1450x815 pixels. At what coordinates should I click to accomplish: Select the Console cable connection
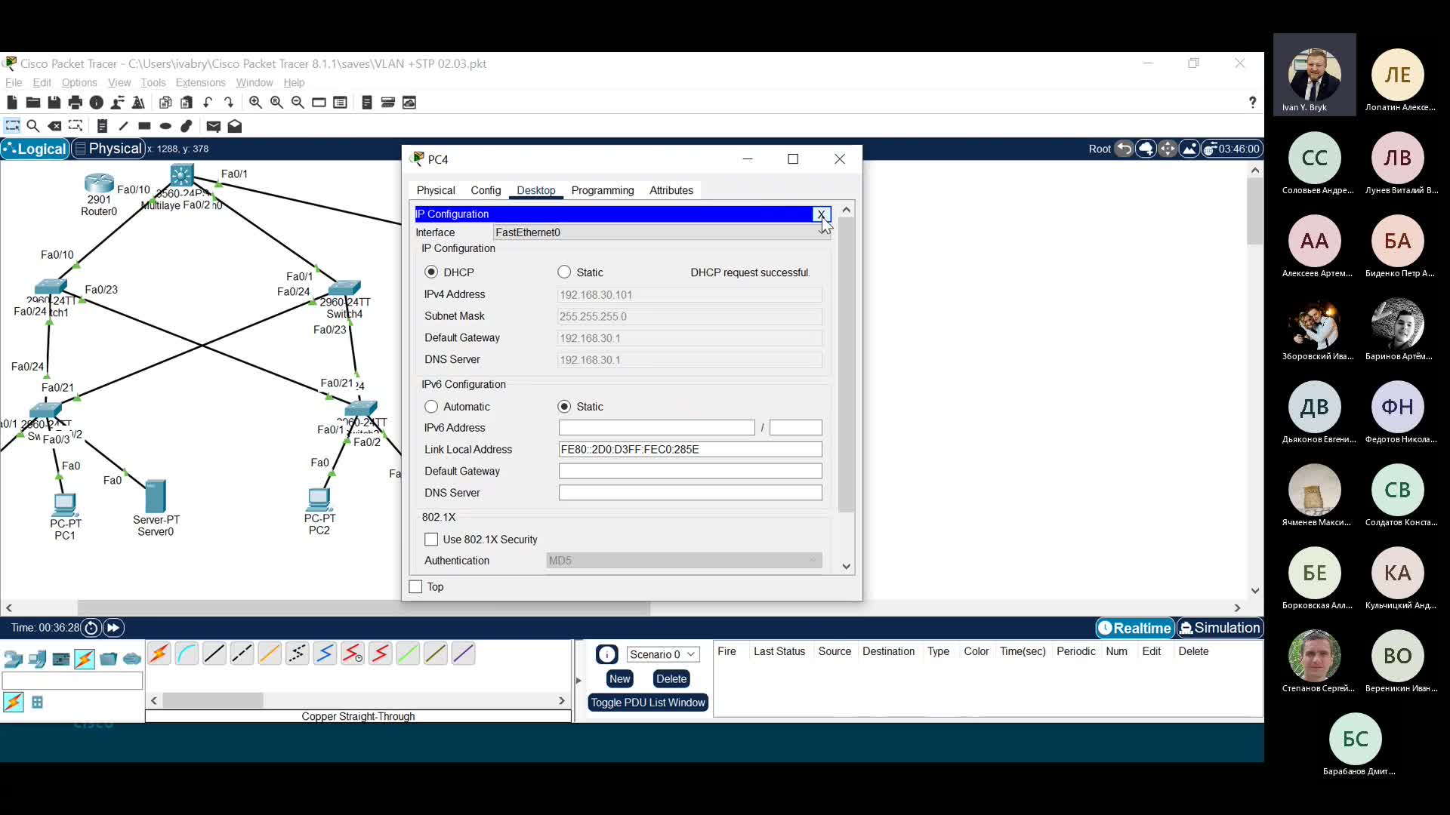point(187,654)
